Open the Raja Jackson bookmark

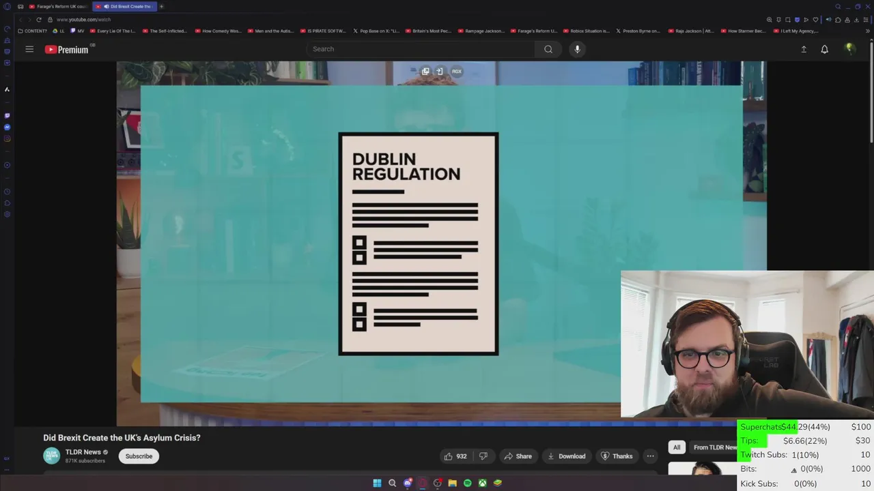[691, 31]
